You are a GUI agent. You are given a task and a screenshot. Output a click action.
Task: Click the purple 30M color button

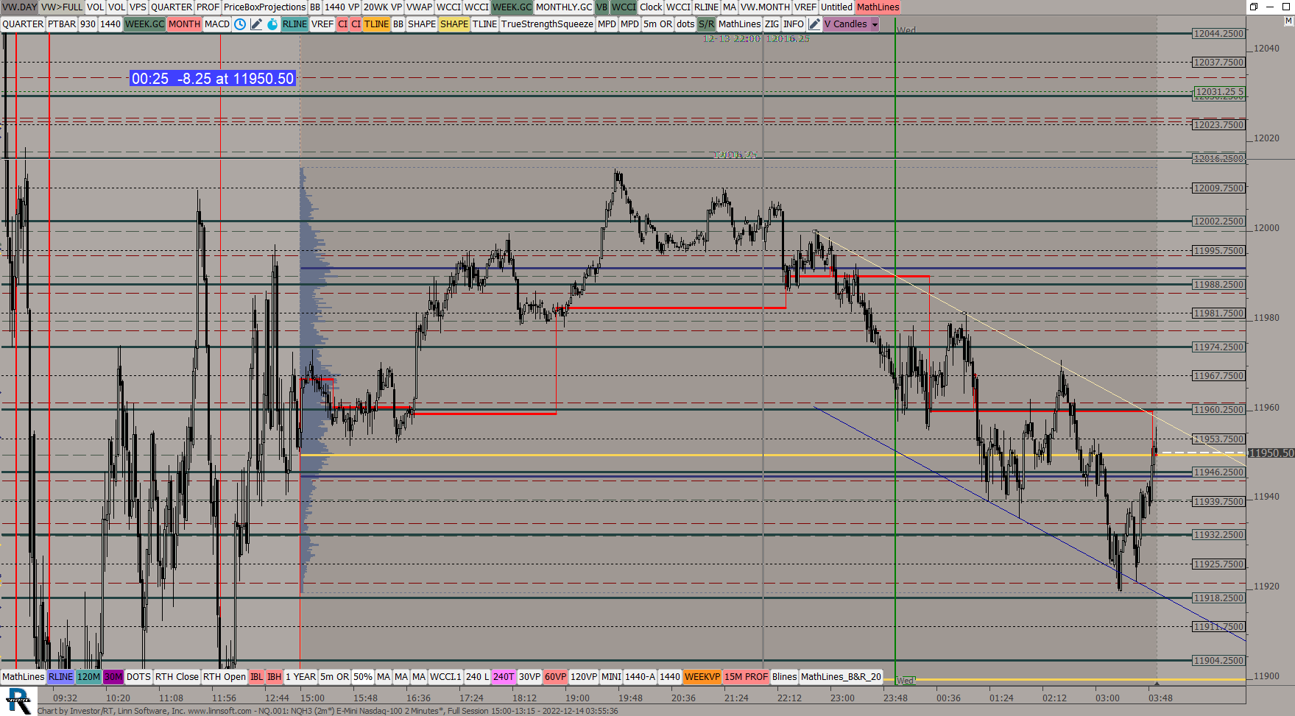[x=113, y=677]
